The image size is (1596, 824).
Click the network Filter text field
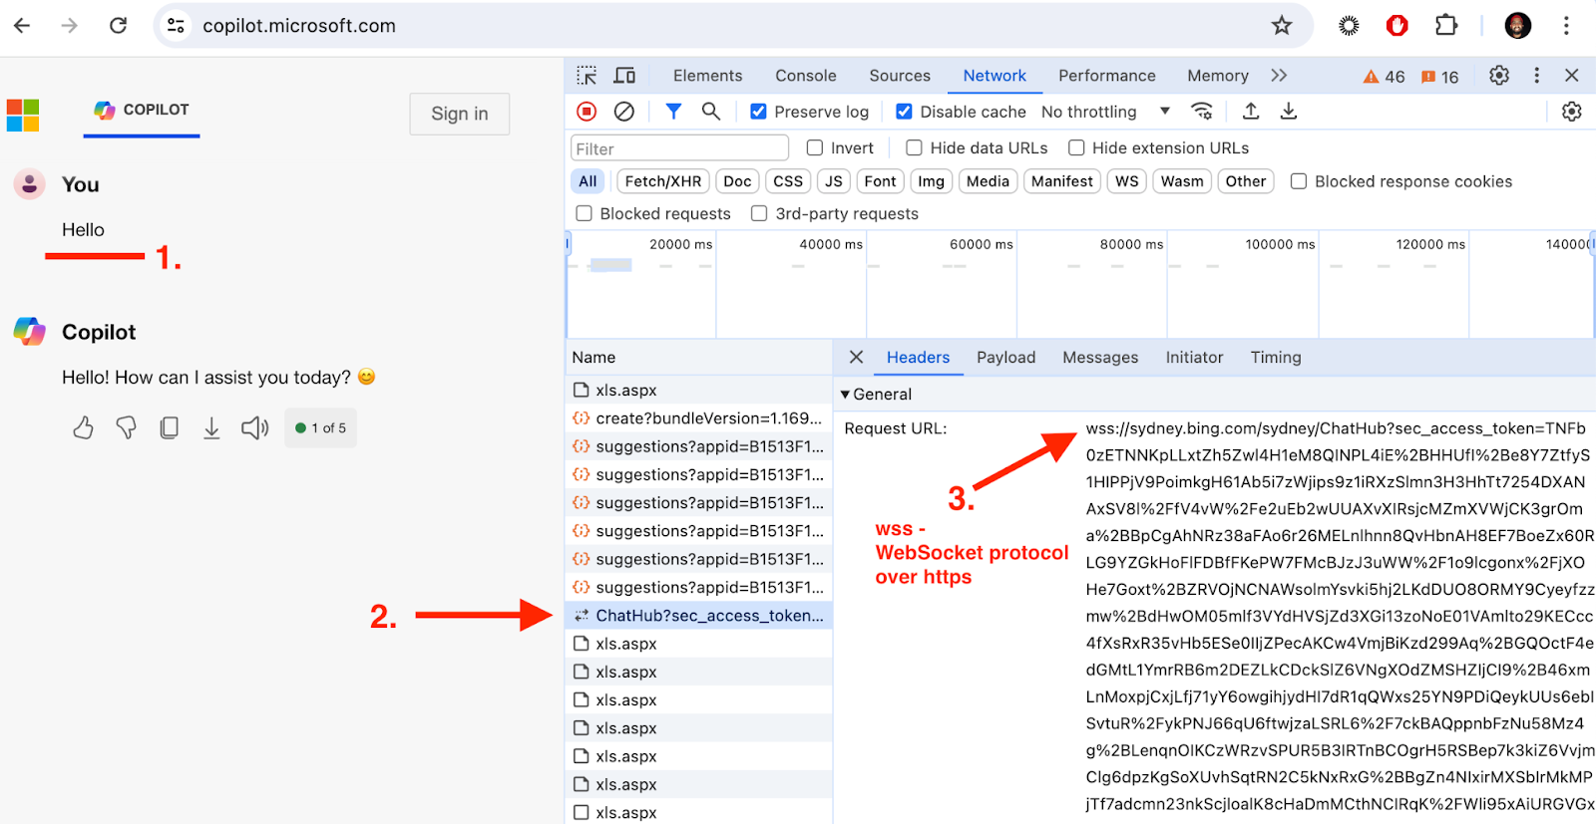click(x=679, y=148)
